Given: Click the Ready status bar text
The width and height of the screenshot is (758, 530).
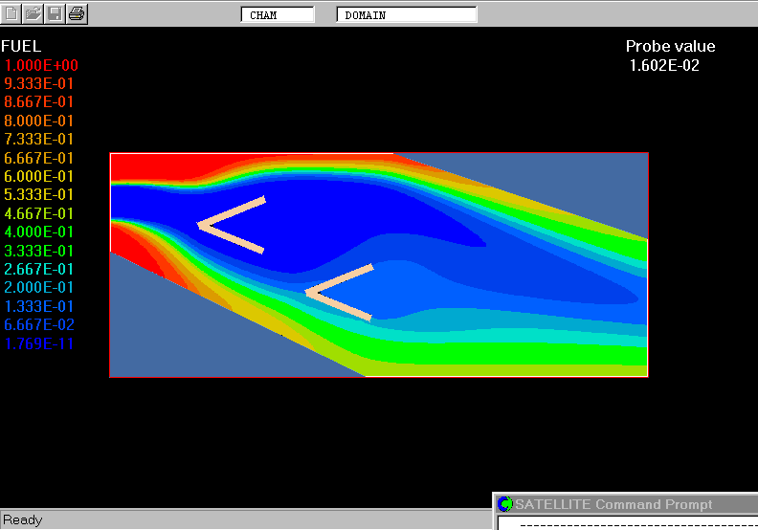Looking at the screenshot, I should (x=23, y=519).
